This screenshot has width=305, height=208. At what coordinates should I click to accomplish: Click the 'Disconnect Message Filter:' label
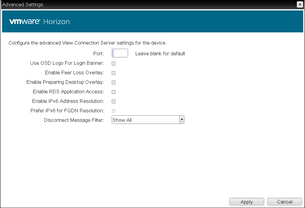(74, 120)
